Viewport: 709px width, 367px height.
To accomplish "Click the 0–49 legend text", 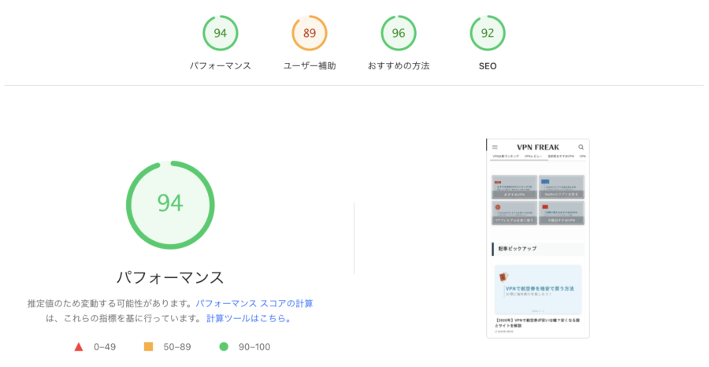I will click(105, 347).
